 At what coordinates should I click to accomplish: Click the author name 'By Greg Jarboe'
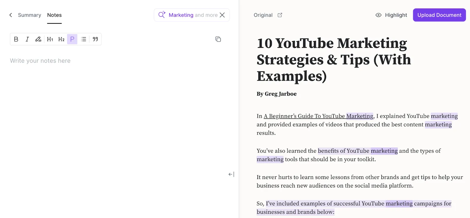[276, 94]
